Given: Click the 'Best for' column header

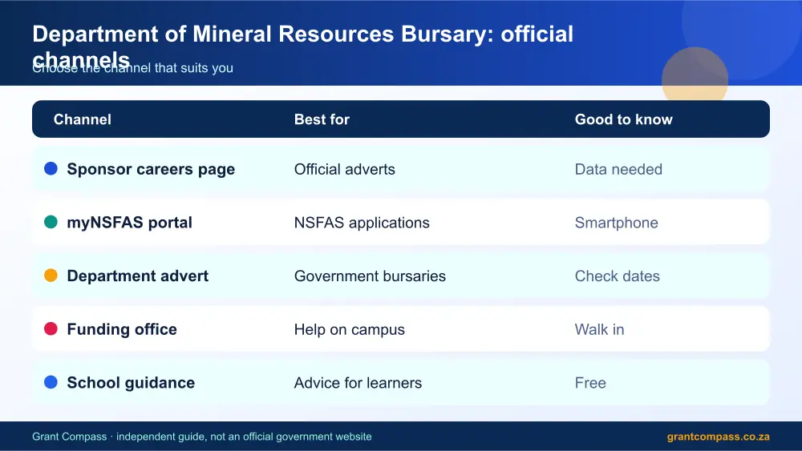Looking at the screenshot, I should 322,119.
